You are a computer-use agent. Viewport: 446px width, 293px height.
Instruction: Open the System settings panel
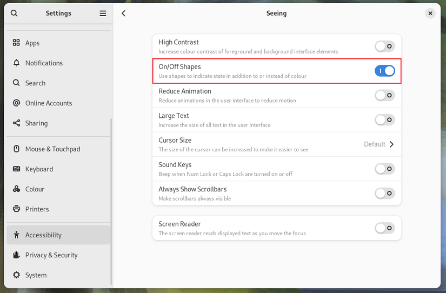pos(58,275)
